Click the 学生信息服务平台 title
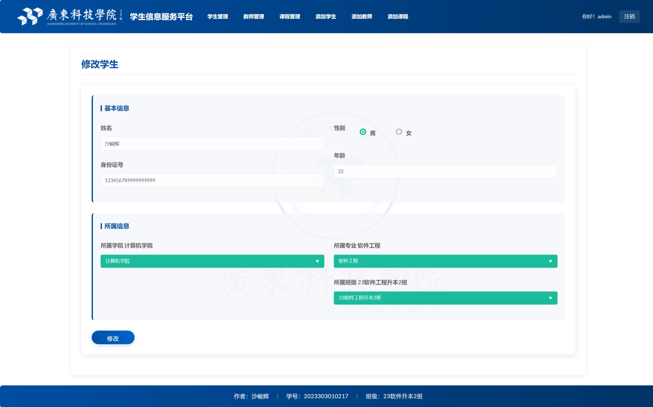Image resolution: width=653 pixels, height=407 pixels. pos(161,16)
